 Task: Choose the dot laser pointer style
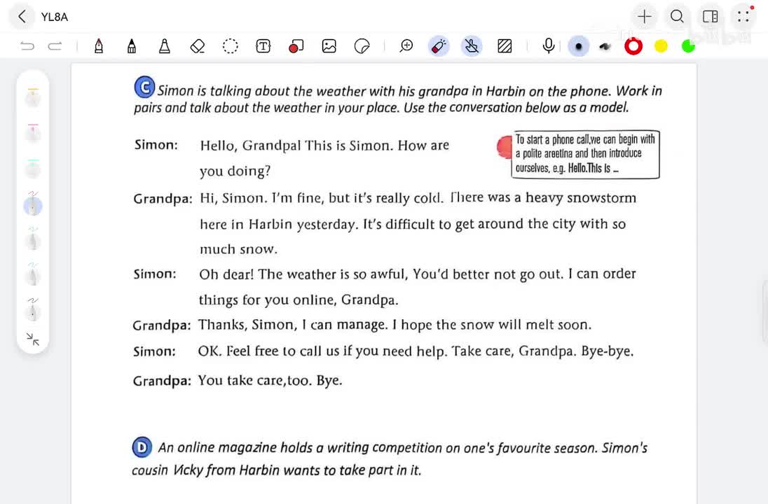pyautogui.click(x=578, y=46)
